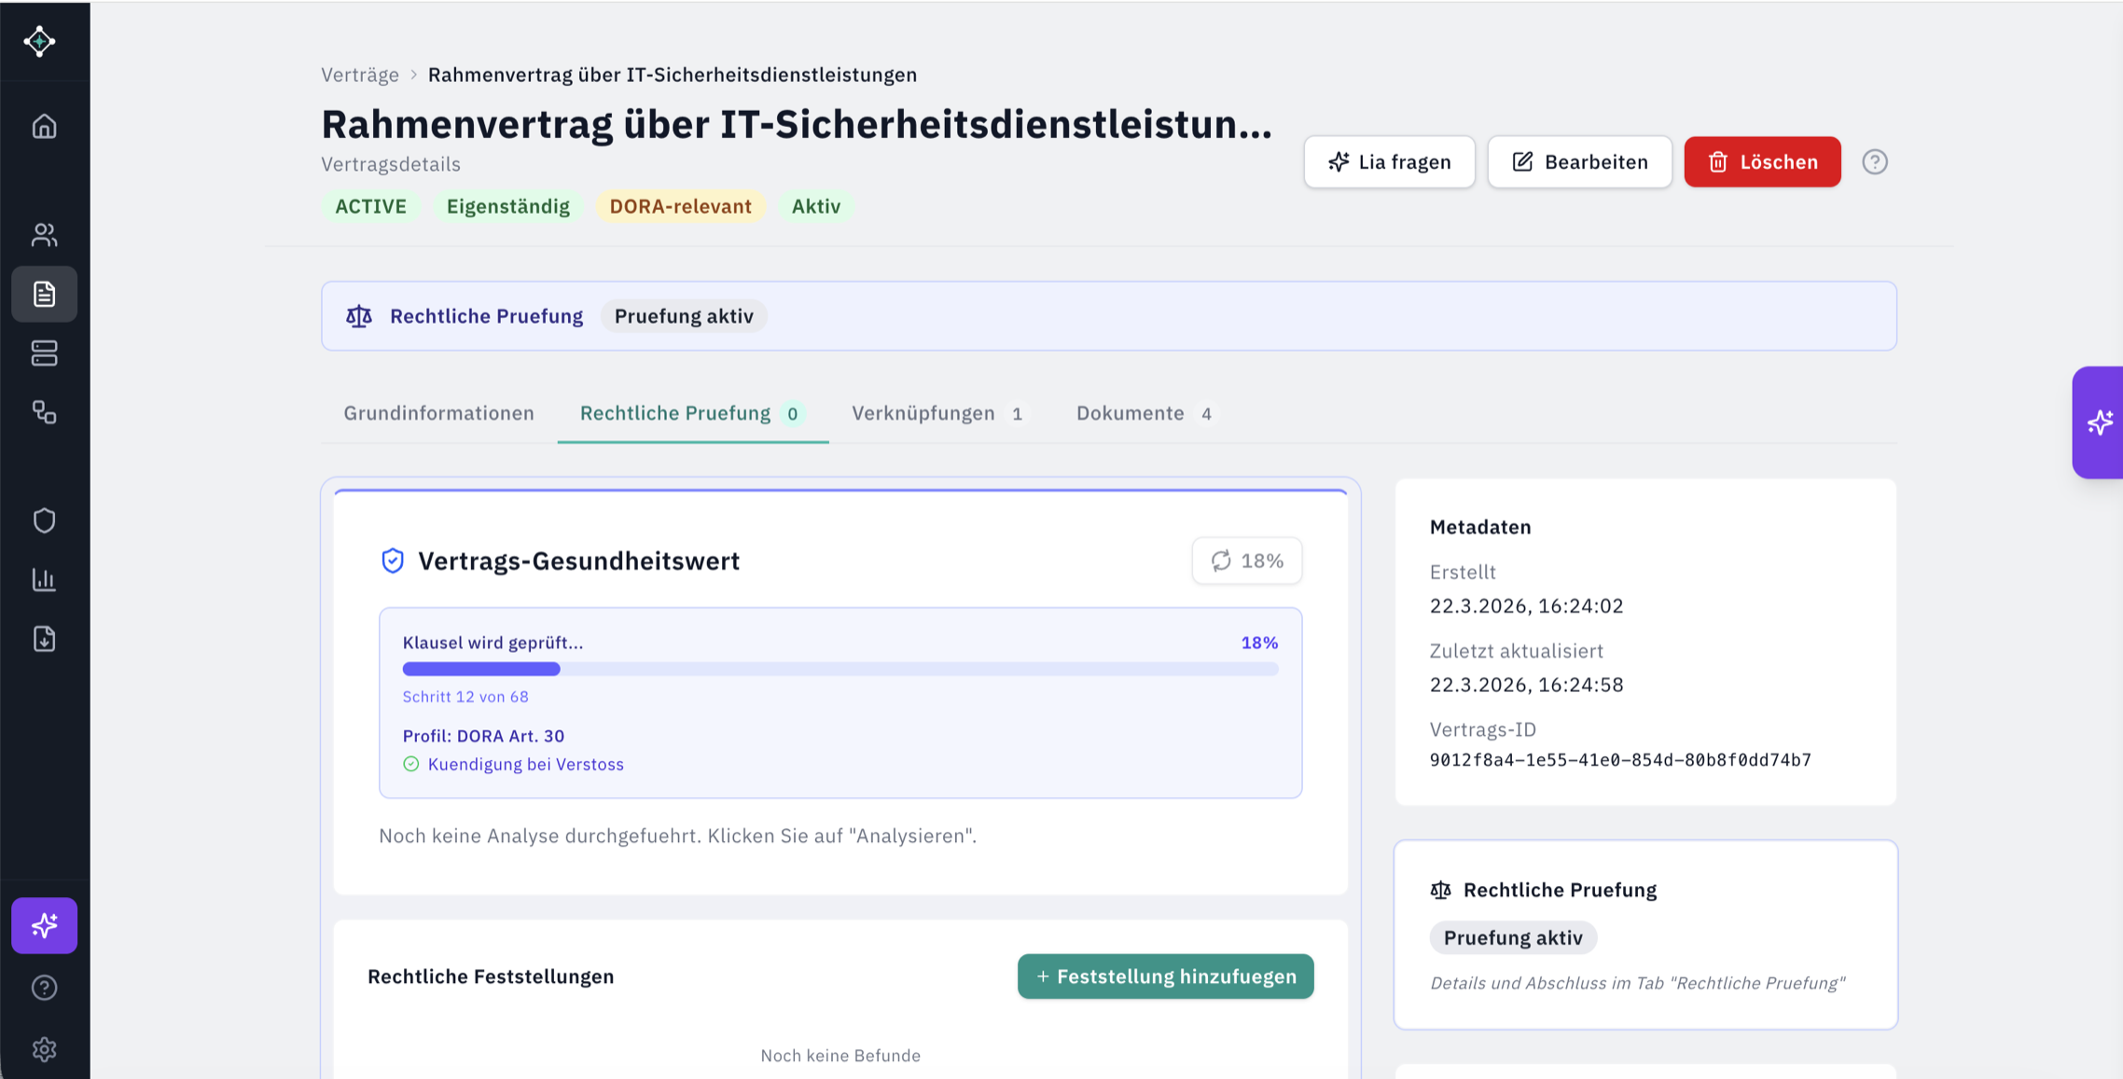Click the 18% refresh analysis button

coord(1246,560)
